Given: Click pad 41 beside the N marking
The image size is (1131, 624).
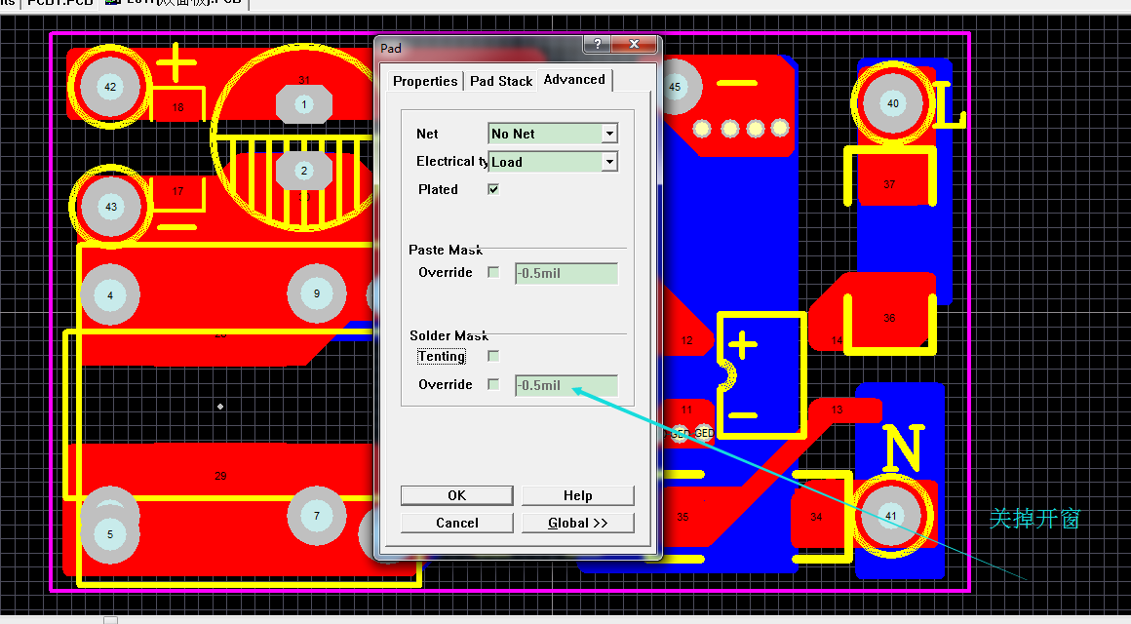Looking at the screenshot, I should point(890,516).
